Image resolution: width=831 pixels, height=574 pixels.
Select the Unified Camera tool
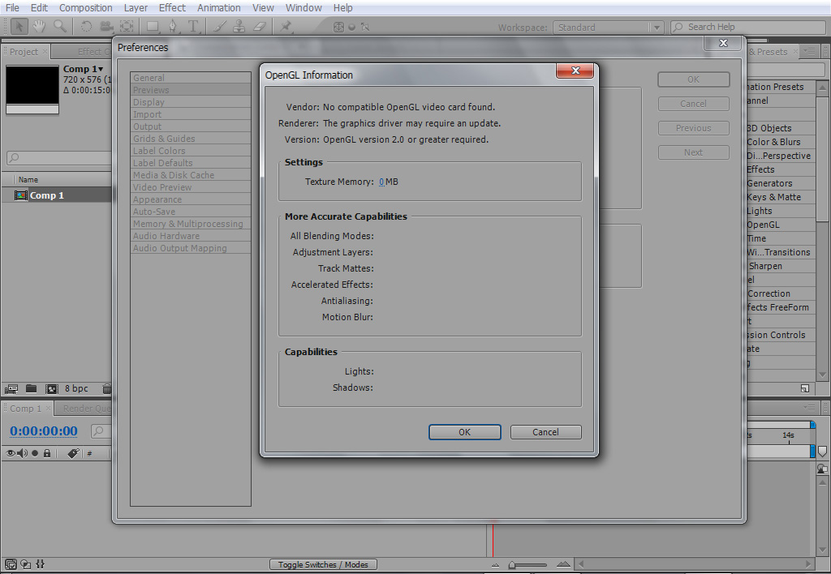pos(106,27)
